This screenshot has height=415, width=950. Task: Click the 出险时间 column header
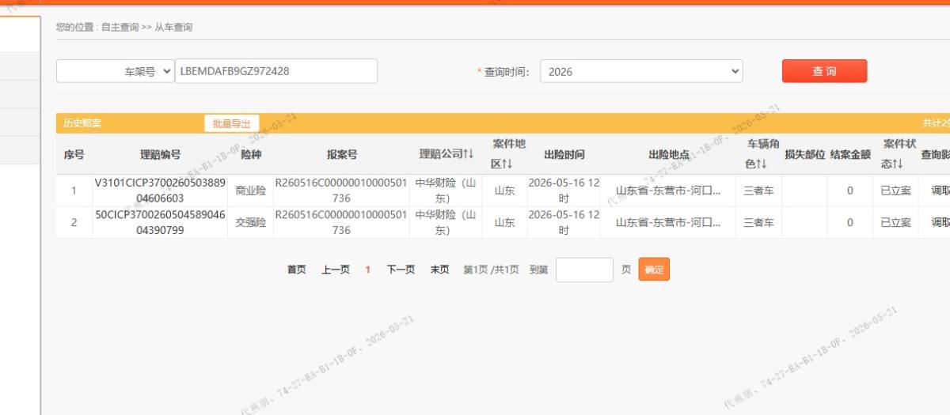click(x=564, y=155)
